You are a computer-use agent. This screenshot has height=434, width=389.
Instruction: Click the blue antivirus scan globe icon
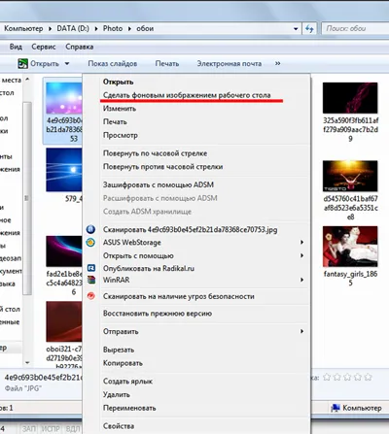tap(90, 229)
